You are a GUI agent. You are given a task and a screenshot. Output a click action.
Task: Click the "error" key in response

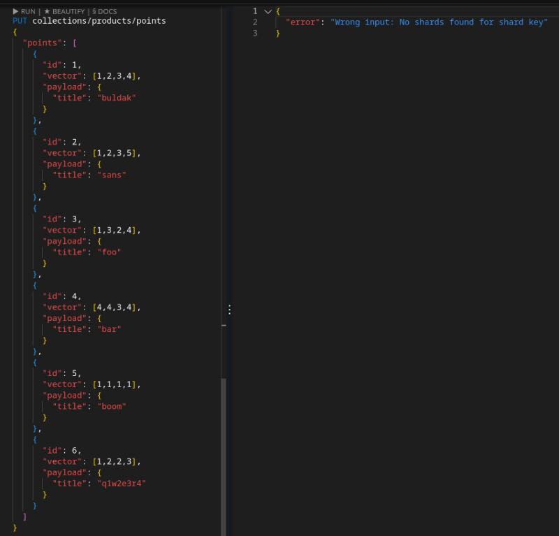[x=303, y=22]
